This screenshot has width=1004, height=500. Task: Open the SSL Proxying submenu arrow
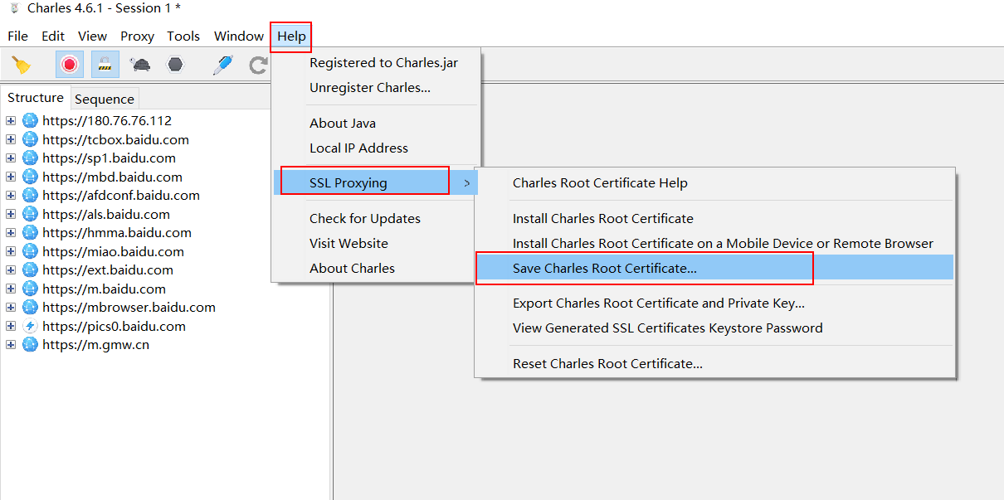466,182
